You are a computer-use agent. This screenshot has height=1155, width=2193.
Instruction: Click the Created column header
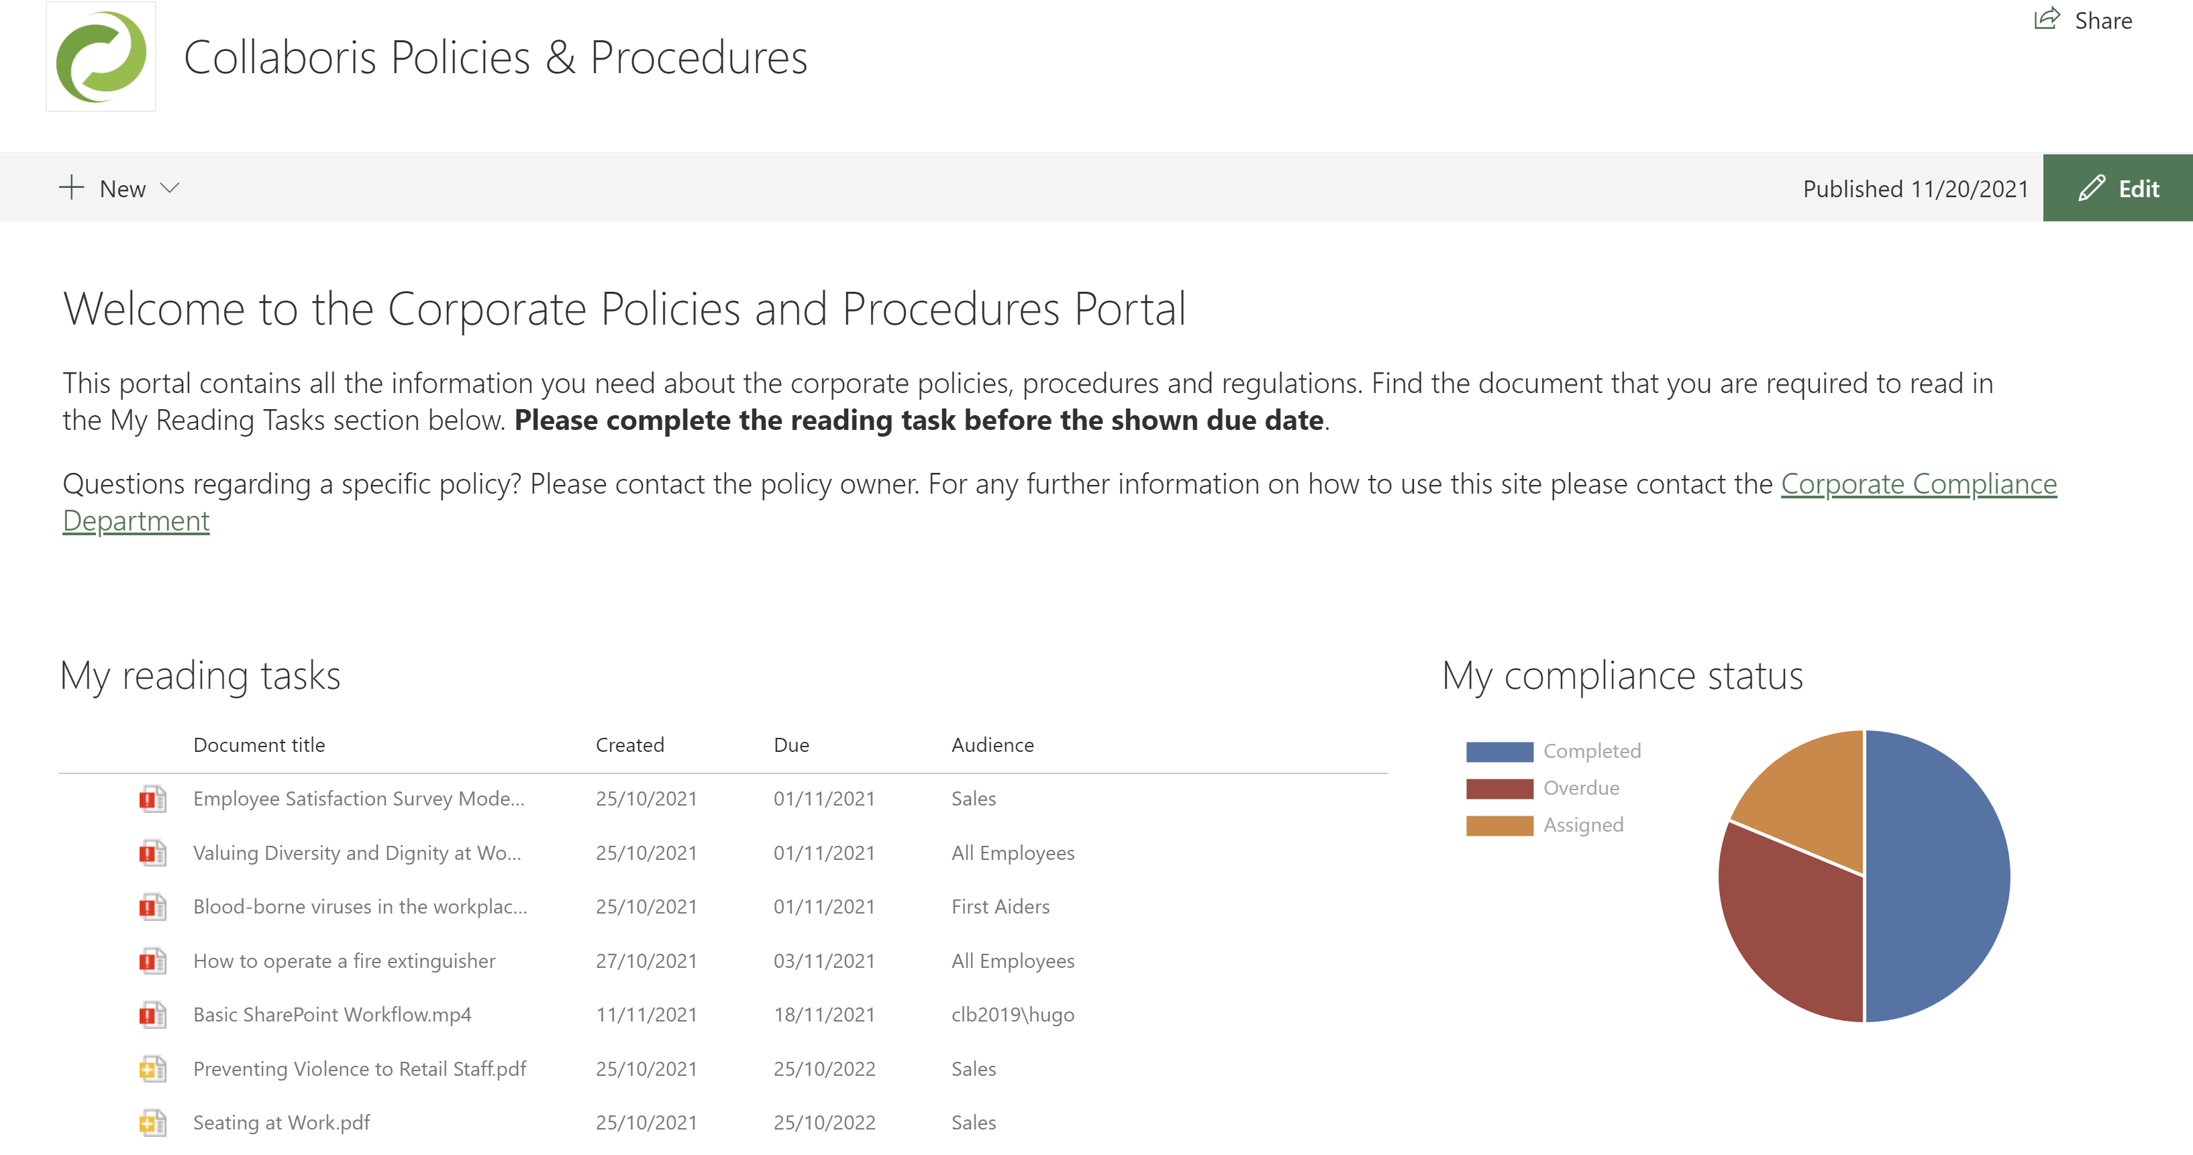click(629, 745)
